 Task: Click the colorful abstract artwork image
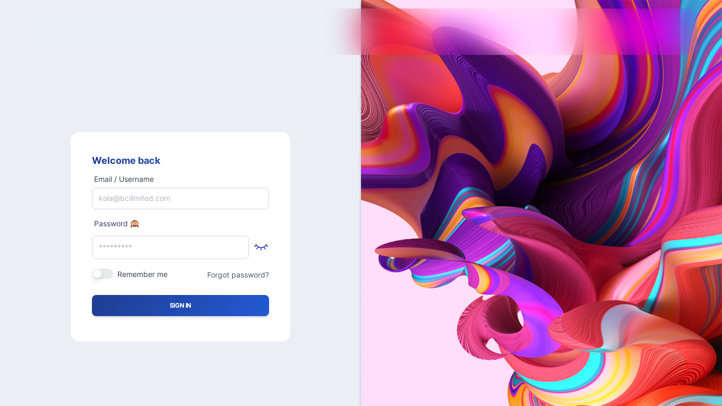541,203
